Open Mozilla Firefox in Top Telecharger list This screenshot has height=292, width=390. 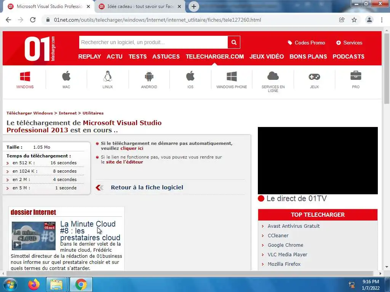(x=284, y=264)
